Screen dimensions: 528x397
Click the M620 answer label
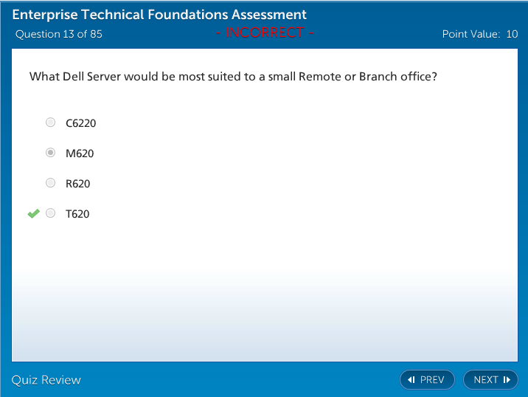click(x=80, y=153)
